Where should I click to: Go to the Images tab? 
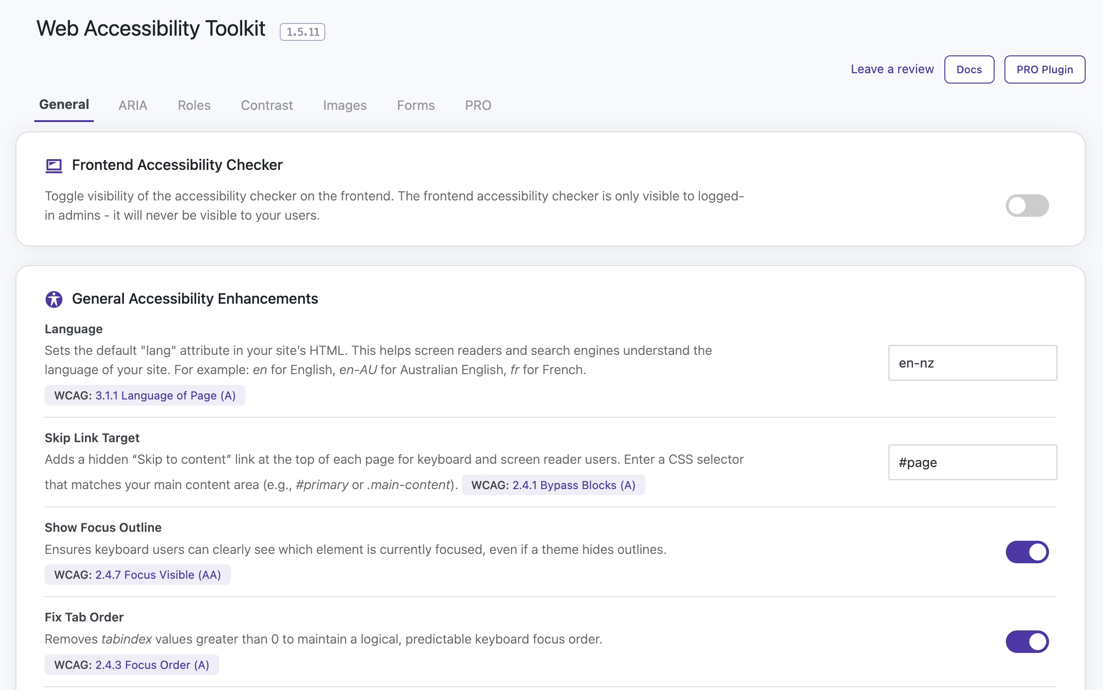coord(345,105)
